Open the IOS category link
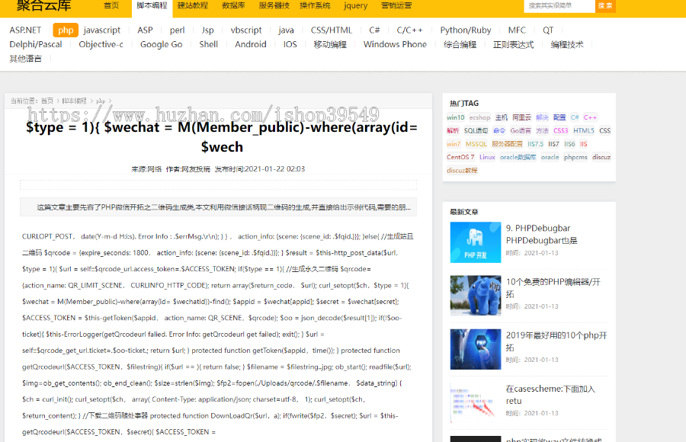Viewport: 686px width, 442px height. click(290, 44)
